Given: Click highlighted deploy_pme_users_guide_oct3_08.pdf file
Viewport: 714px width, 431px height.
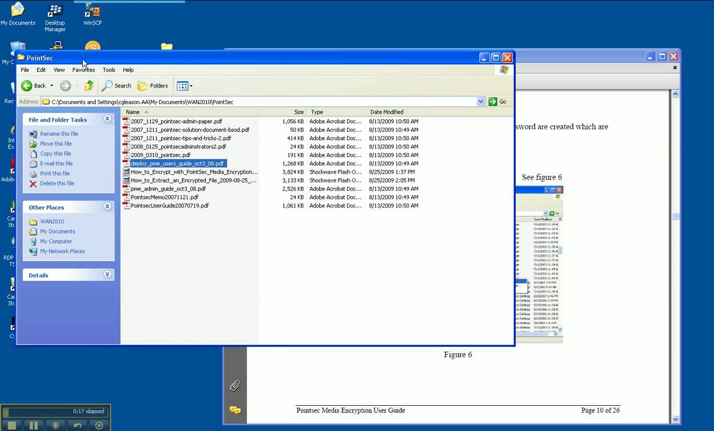Looking at the screenshot, I should tap(178, 163).
